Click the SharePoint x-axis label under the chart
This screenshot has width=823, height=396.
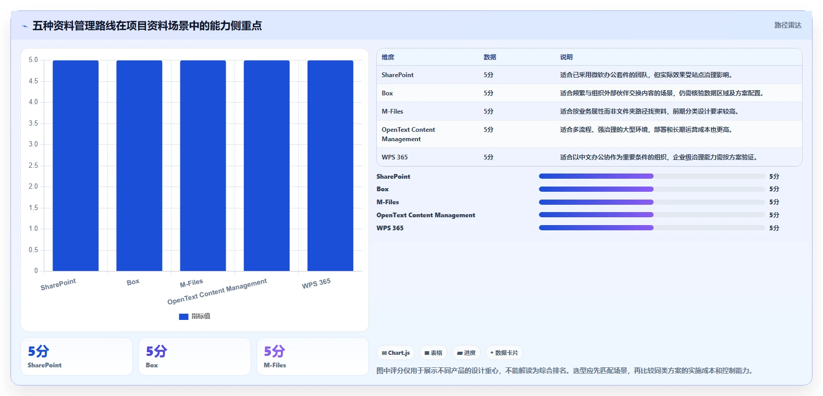pos(58,284)
